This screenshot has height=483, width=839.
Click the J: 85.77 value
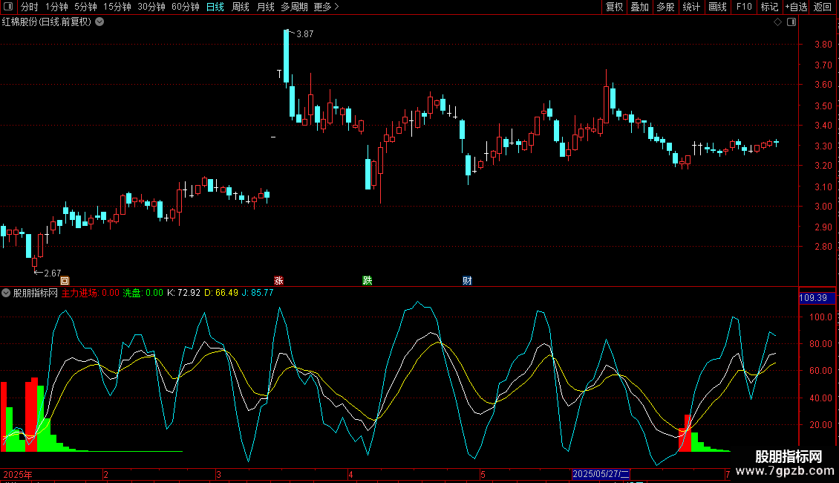(258, 293)
